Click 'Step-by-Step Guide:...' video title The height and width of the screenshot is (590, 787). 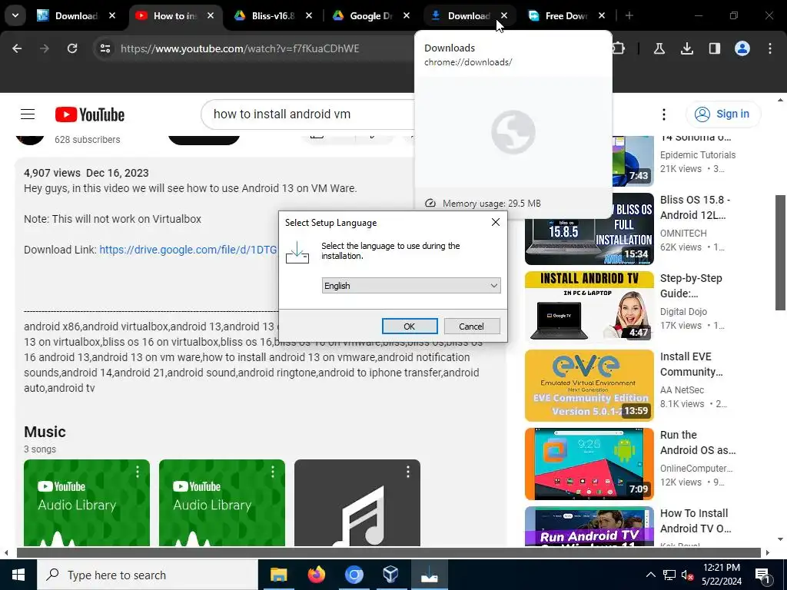[x=691, y=286]
